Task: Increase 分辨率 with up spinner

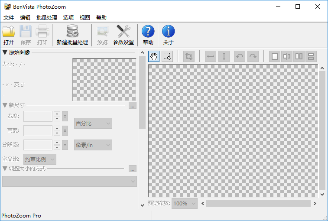Action: tap(57, 142)
